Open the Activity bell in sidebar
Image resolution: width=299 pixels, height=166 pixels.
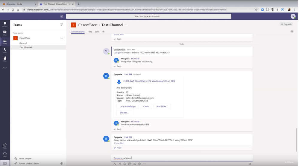pos(5,24)
